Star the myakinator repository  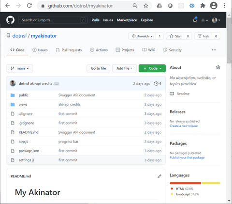(175, 36)
